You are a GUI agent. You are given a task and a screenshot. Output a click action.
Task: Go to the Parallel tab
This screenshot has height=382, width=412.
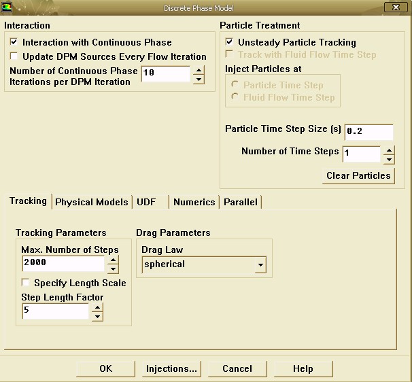point(241,202)
